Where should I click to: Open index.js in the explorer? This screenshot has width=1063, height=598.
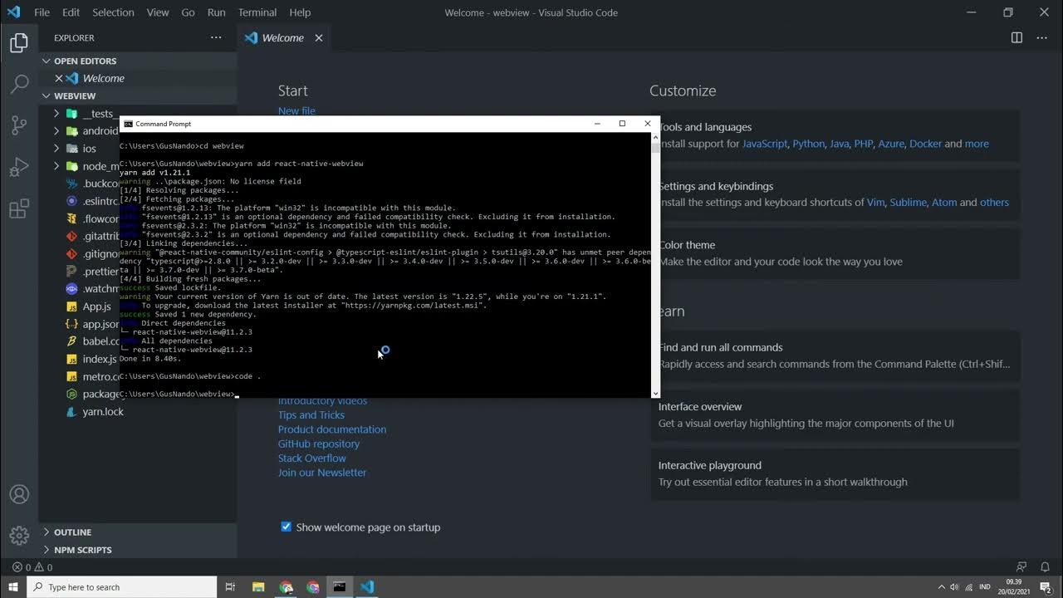tap(100, 360)
